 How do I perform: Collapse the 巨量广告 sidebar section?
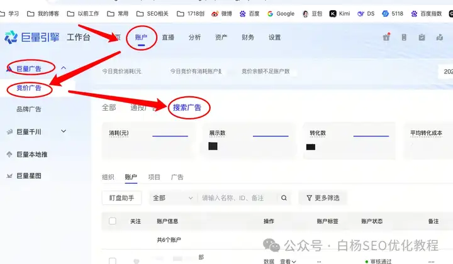pos(64,68)
